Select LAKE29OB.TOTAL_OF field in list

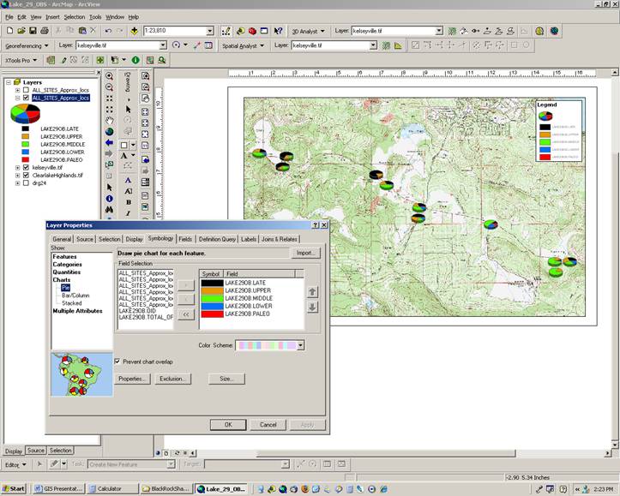coord(146,317)
